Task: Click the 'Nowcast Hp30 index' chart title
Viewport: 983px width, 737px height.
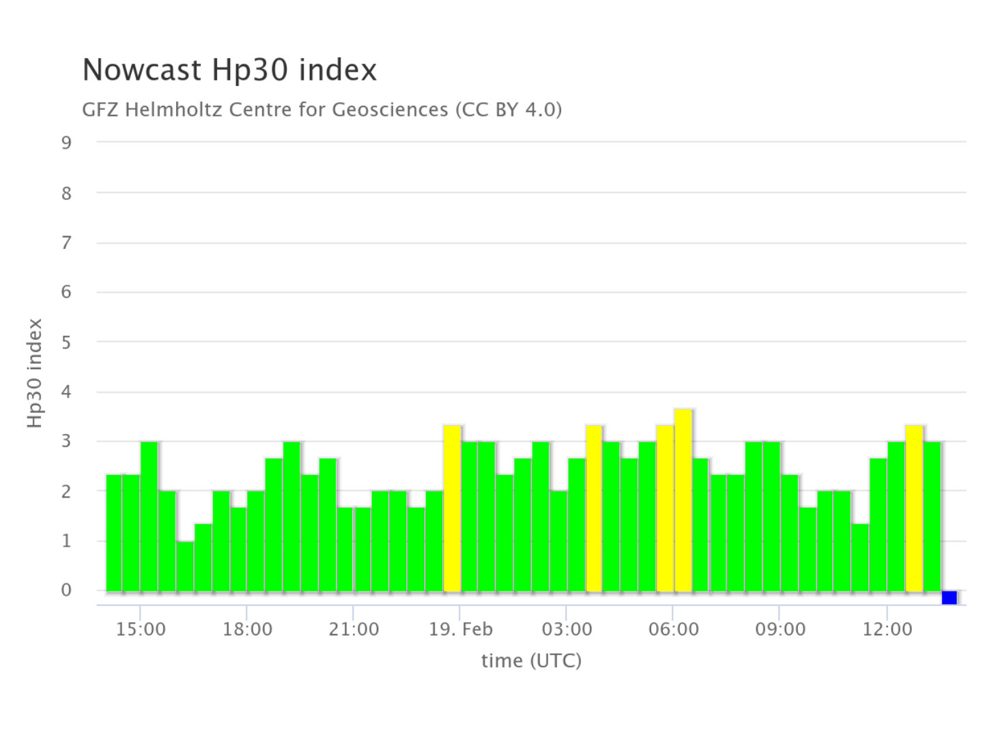Action: (x=229, y=70)
